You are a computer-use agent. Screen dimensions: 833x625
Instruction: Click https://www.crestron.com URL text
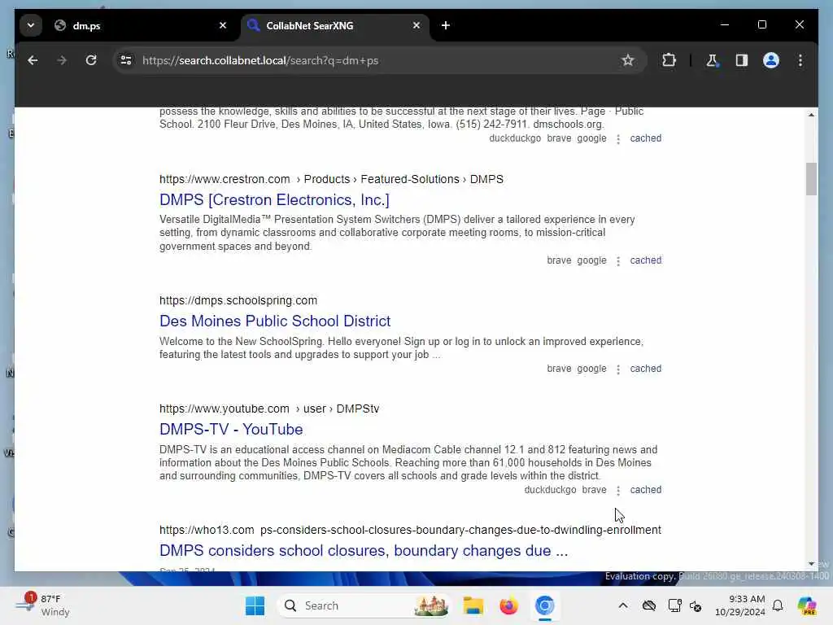click(x=225, y=179)
